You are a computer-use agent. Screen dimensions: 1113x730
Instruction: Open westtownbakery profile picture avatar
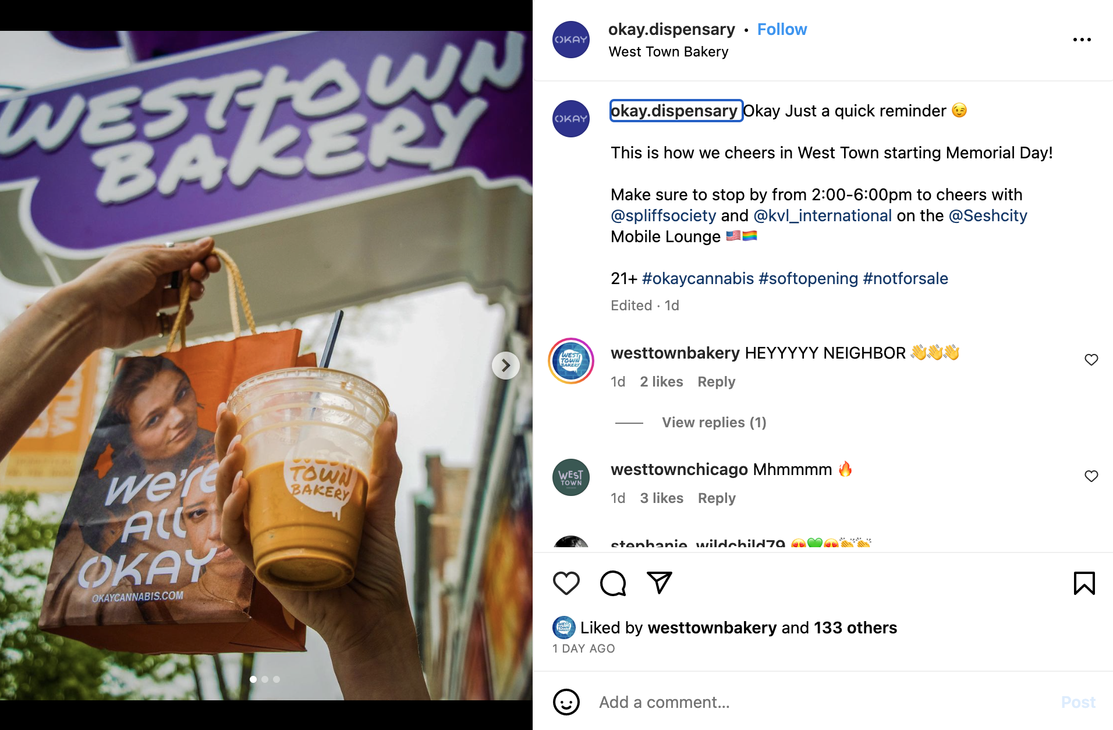(x=570, y=361)
